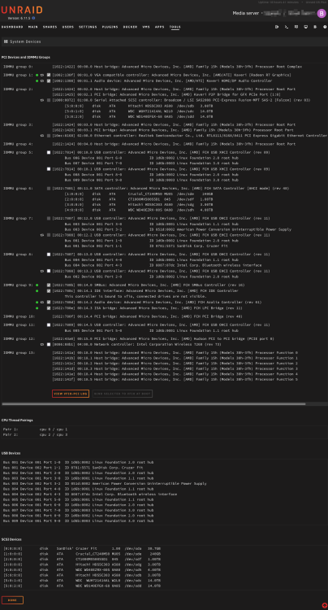Click the green status dot beside SMBus controller
The height and width of the screenshot is (610, 328).
pyautogui.click(x=37, y=285)
